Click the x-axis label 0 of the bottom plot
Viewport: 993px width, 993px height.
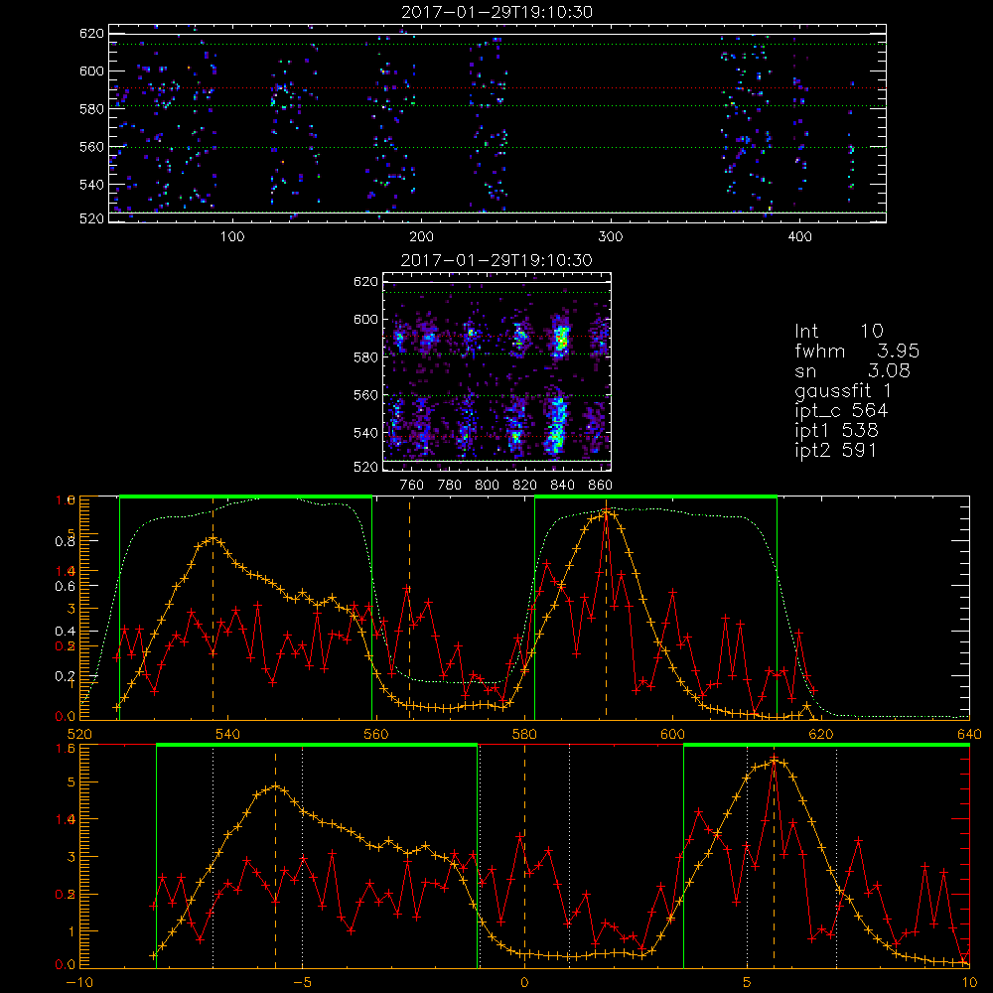tap(524, 983)
